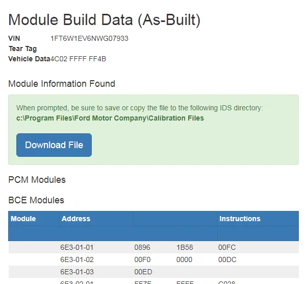The height and width of the screenshot is (284, 308).
Task: Click the PCM Modules heading
Action: coord(37,180)
